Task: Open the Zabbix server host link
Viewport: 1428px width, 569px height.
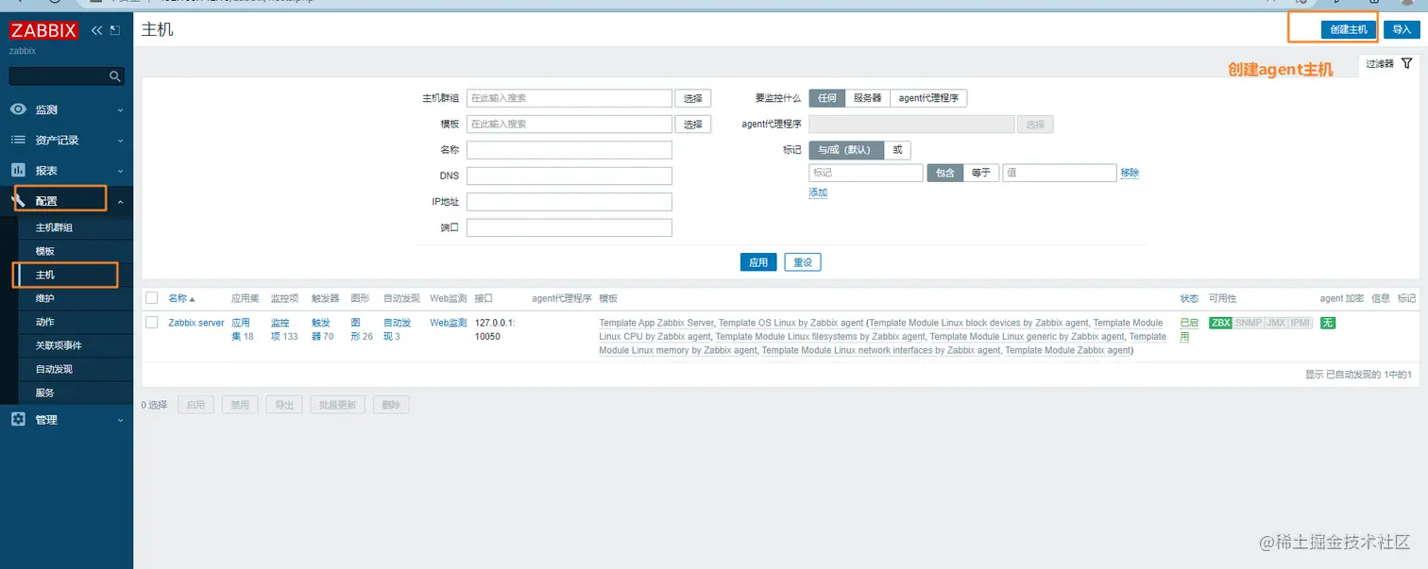Action: (196, 323)
